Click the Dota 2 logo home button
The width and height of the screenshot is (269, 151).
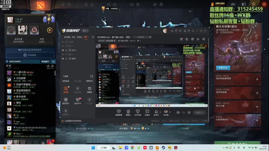point(40,5)
